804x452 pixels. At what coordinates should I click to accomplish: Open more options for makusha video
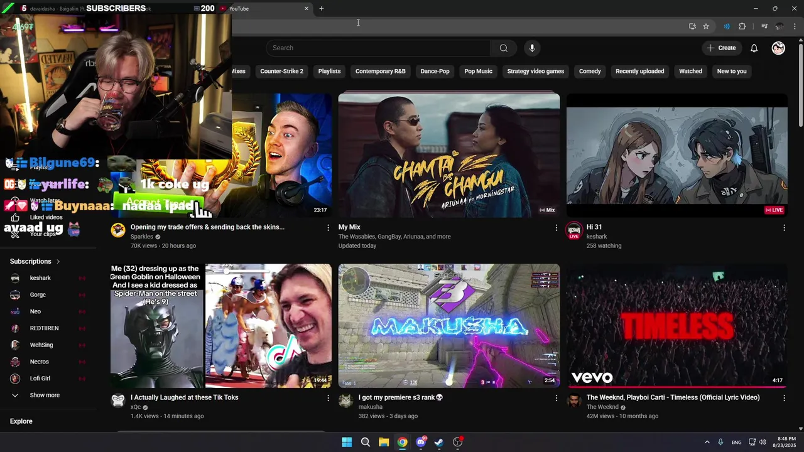point(556,398)
